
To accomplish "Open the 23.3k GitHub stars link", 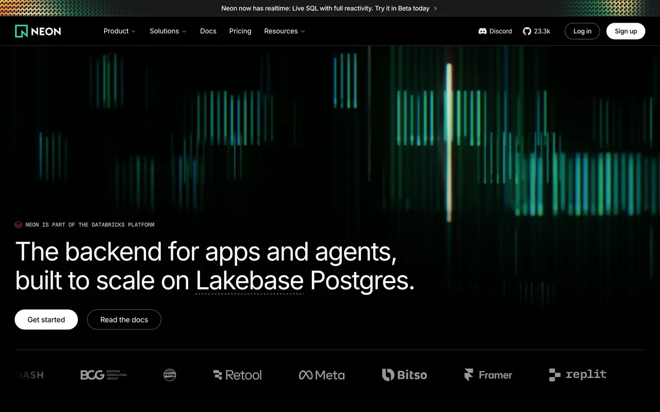I will pos(542,31).
